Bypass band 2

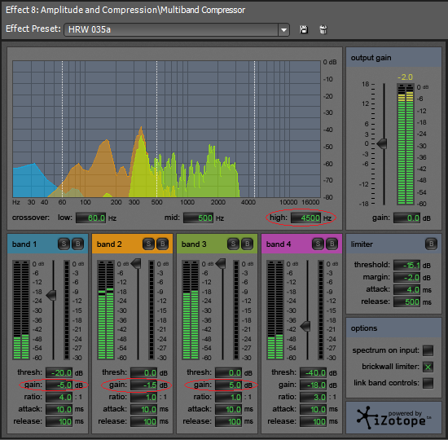click(x=163, y=244)
